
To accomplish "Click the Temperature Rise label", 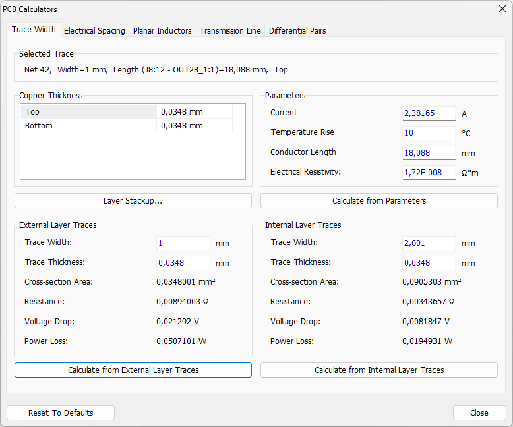I will click(302, 132).
